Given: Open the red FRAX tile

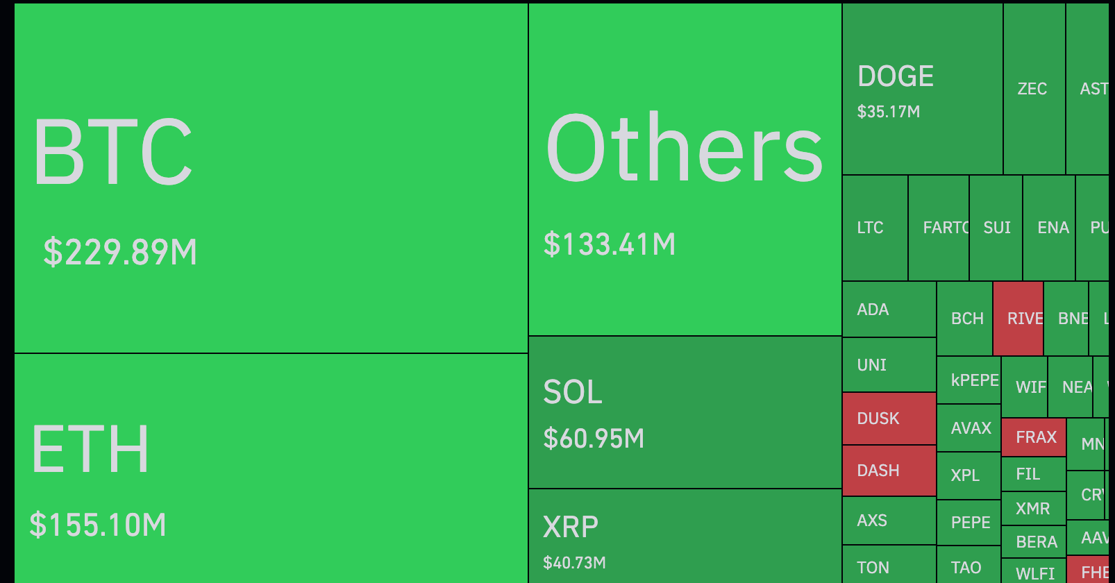Looking at the screenshot, I should (1034, 437).
